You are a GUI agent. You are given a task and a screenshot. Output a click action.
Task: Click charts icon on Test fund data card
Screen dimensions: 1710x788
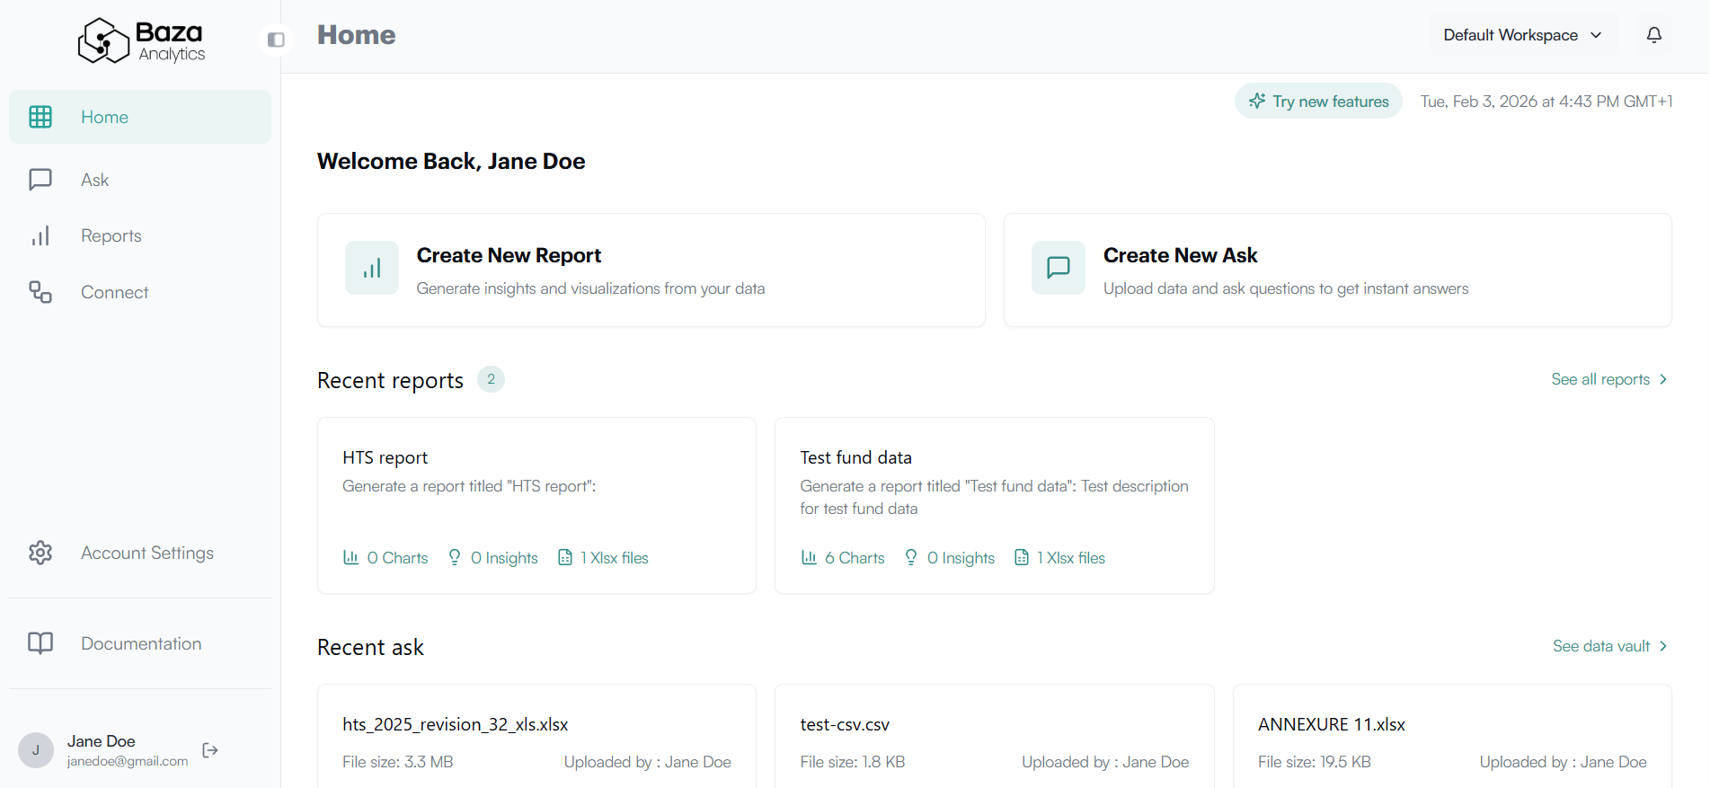tap(809, 558)
